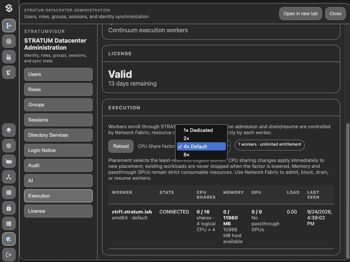Image resolution: width=350 pixels, height=262 pixels.
Task: Click the Stratum logo icon
Action: pyautogui.click(x=9, y=8)
